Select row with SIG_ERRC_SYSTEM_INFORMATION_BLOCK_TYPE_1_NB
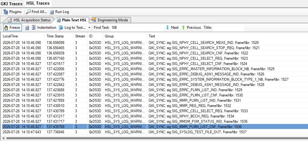308x141 pixels. [155, 79]
